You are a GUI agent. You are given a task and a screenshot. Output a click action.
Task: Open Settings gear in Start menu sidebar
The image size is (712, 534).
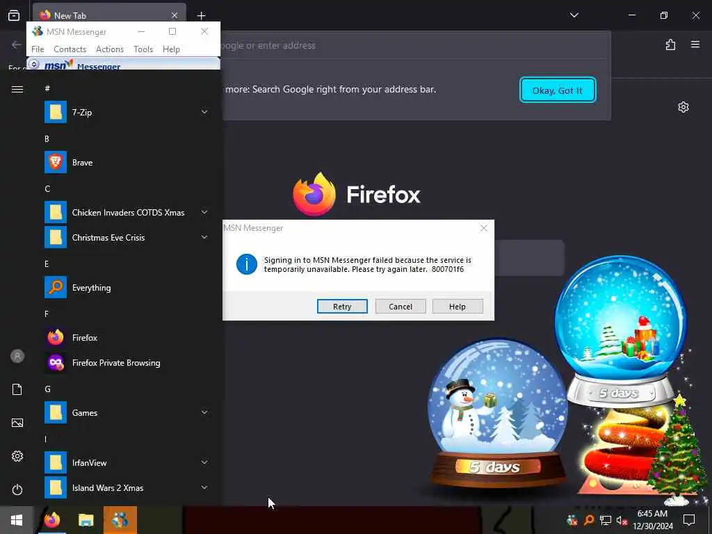pyautogui.click(x=17, y=456)
